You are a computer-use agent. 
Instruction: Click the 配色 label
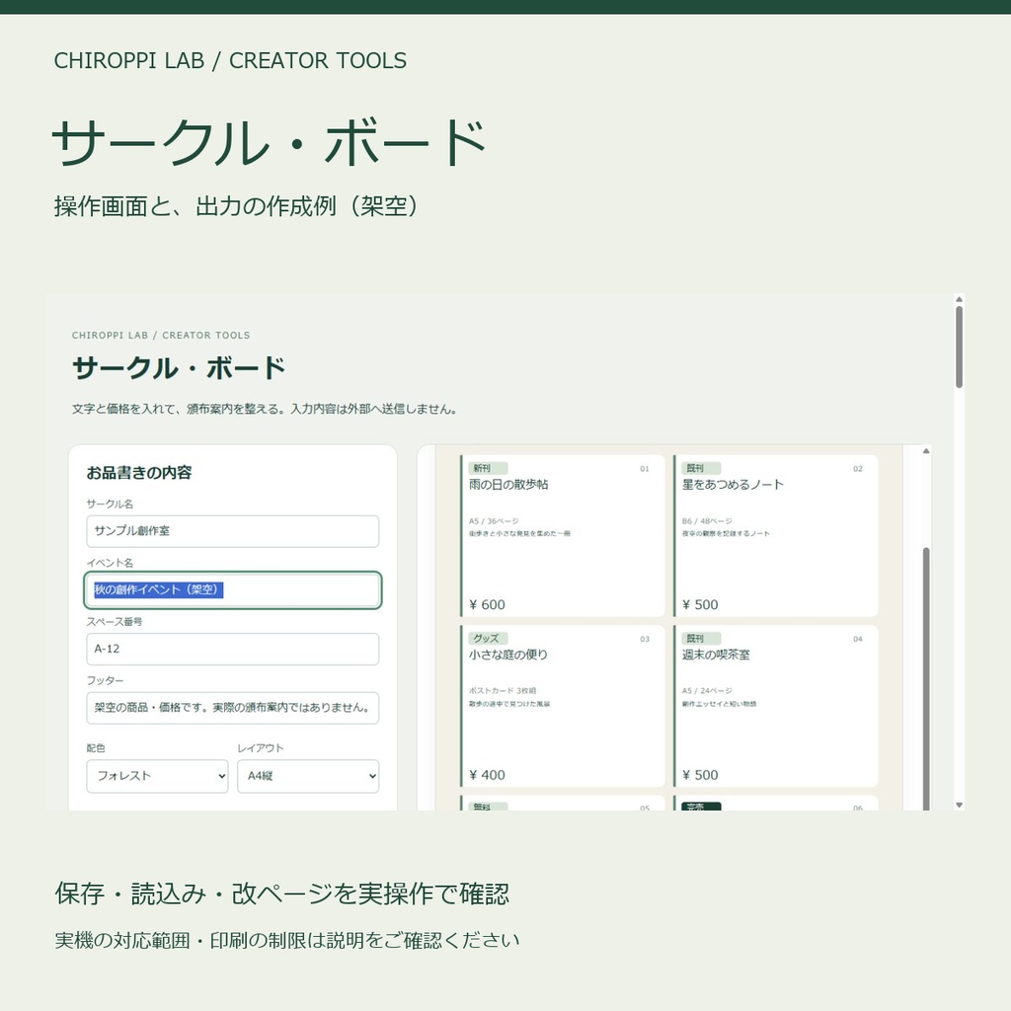coord(96,748)
